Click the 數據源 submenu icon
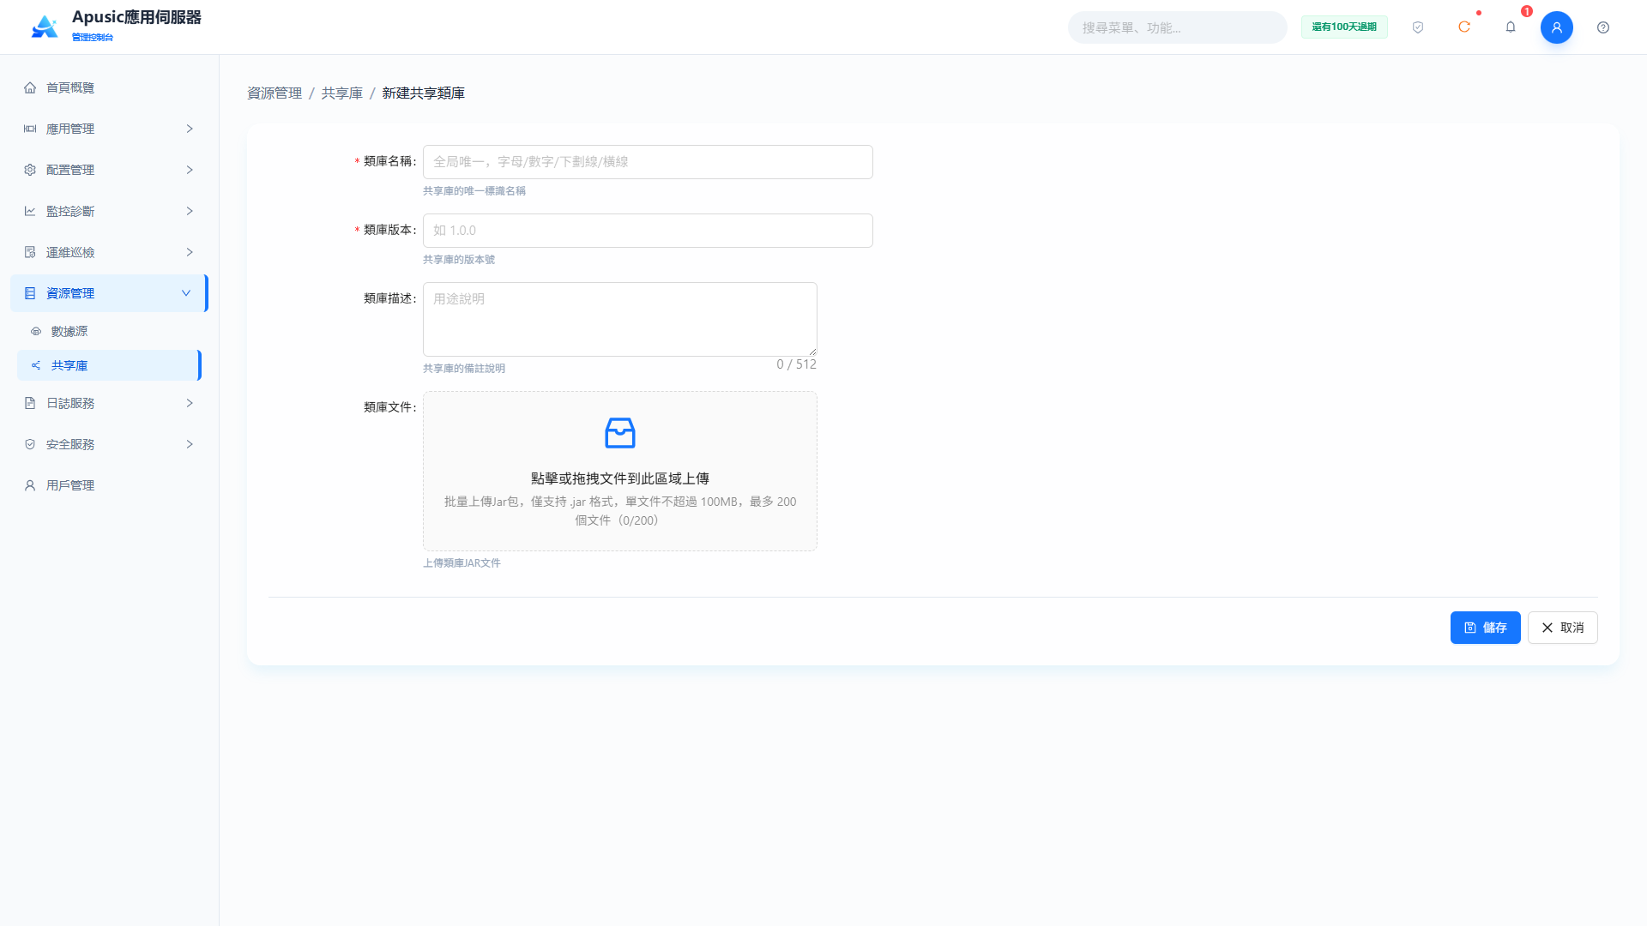 (x=36, y=331)
